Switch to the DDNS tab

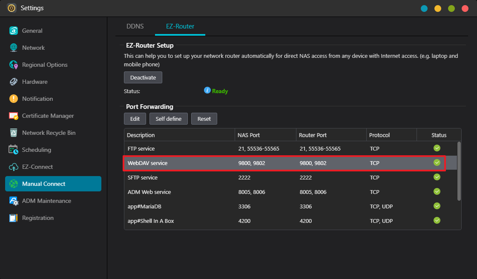(135, 26)
